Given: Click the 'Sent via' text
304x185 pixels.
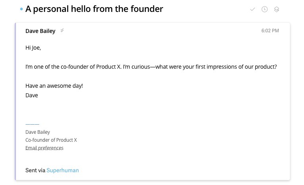Looking at the screenshot, I should [35, 170].
